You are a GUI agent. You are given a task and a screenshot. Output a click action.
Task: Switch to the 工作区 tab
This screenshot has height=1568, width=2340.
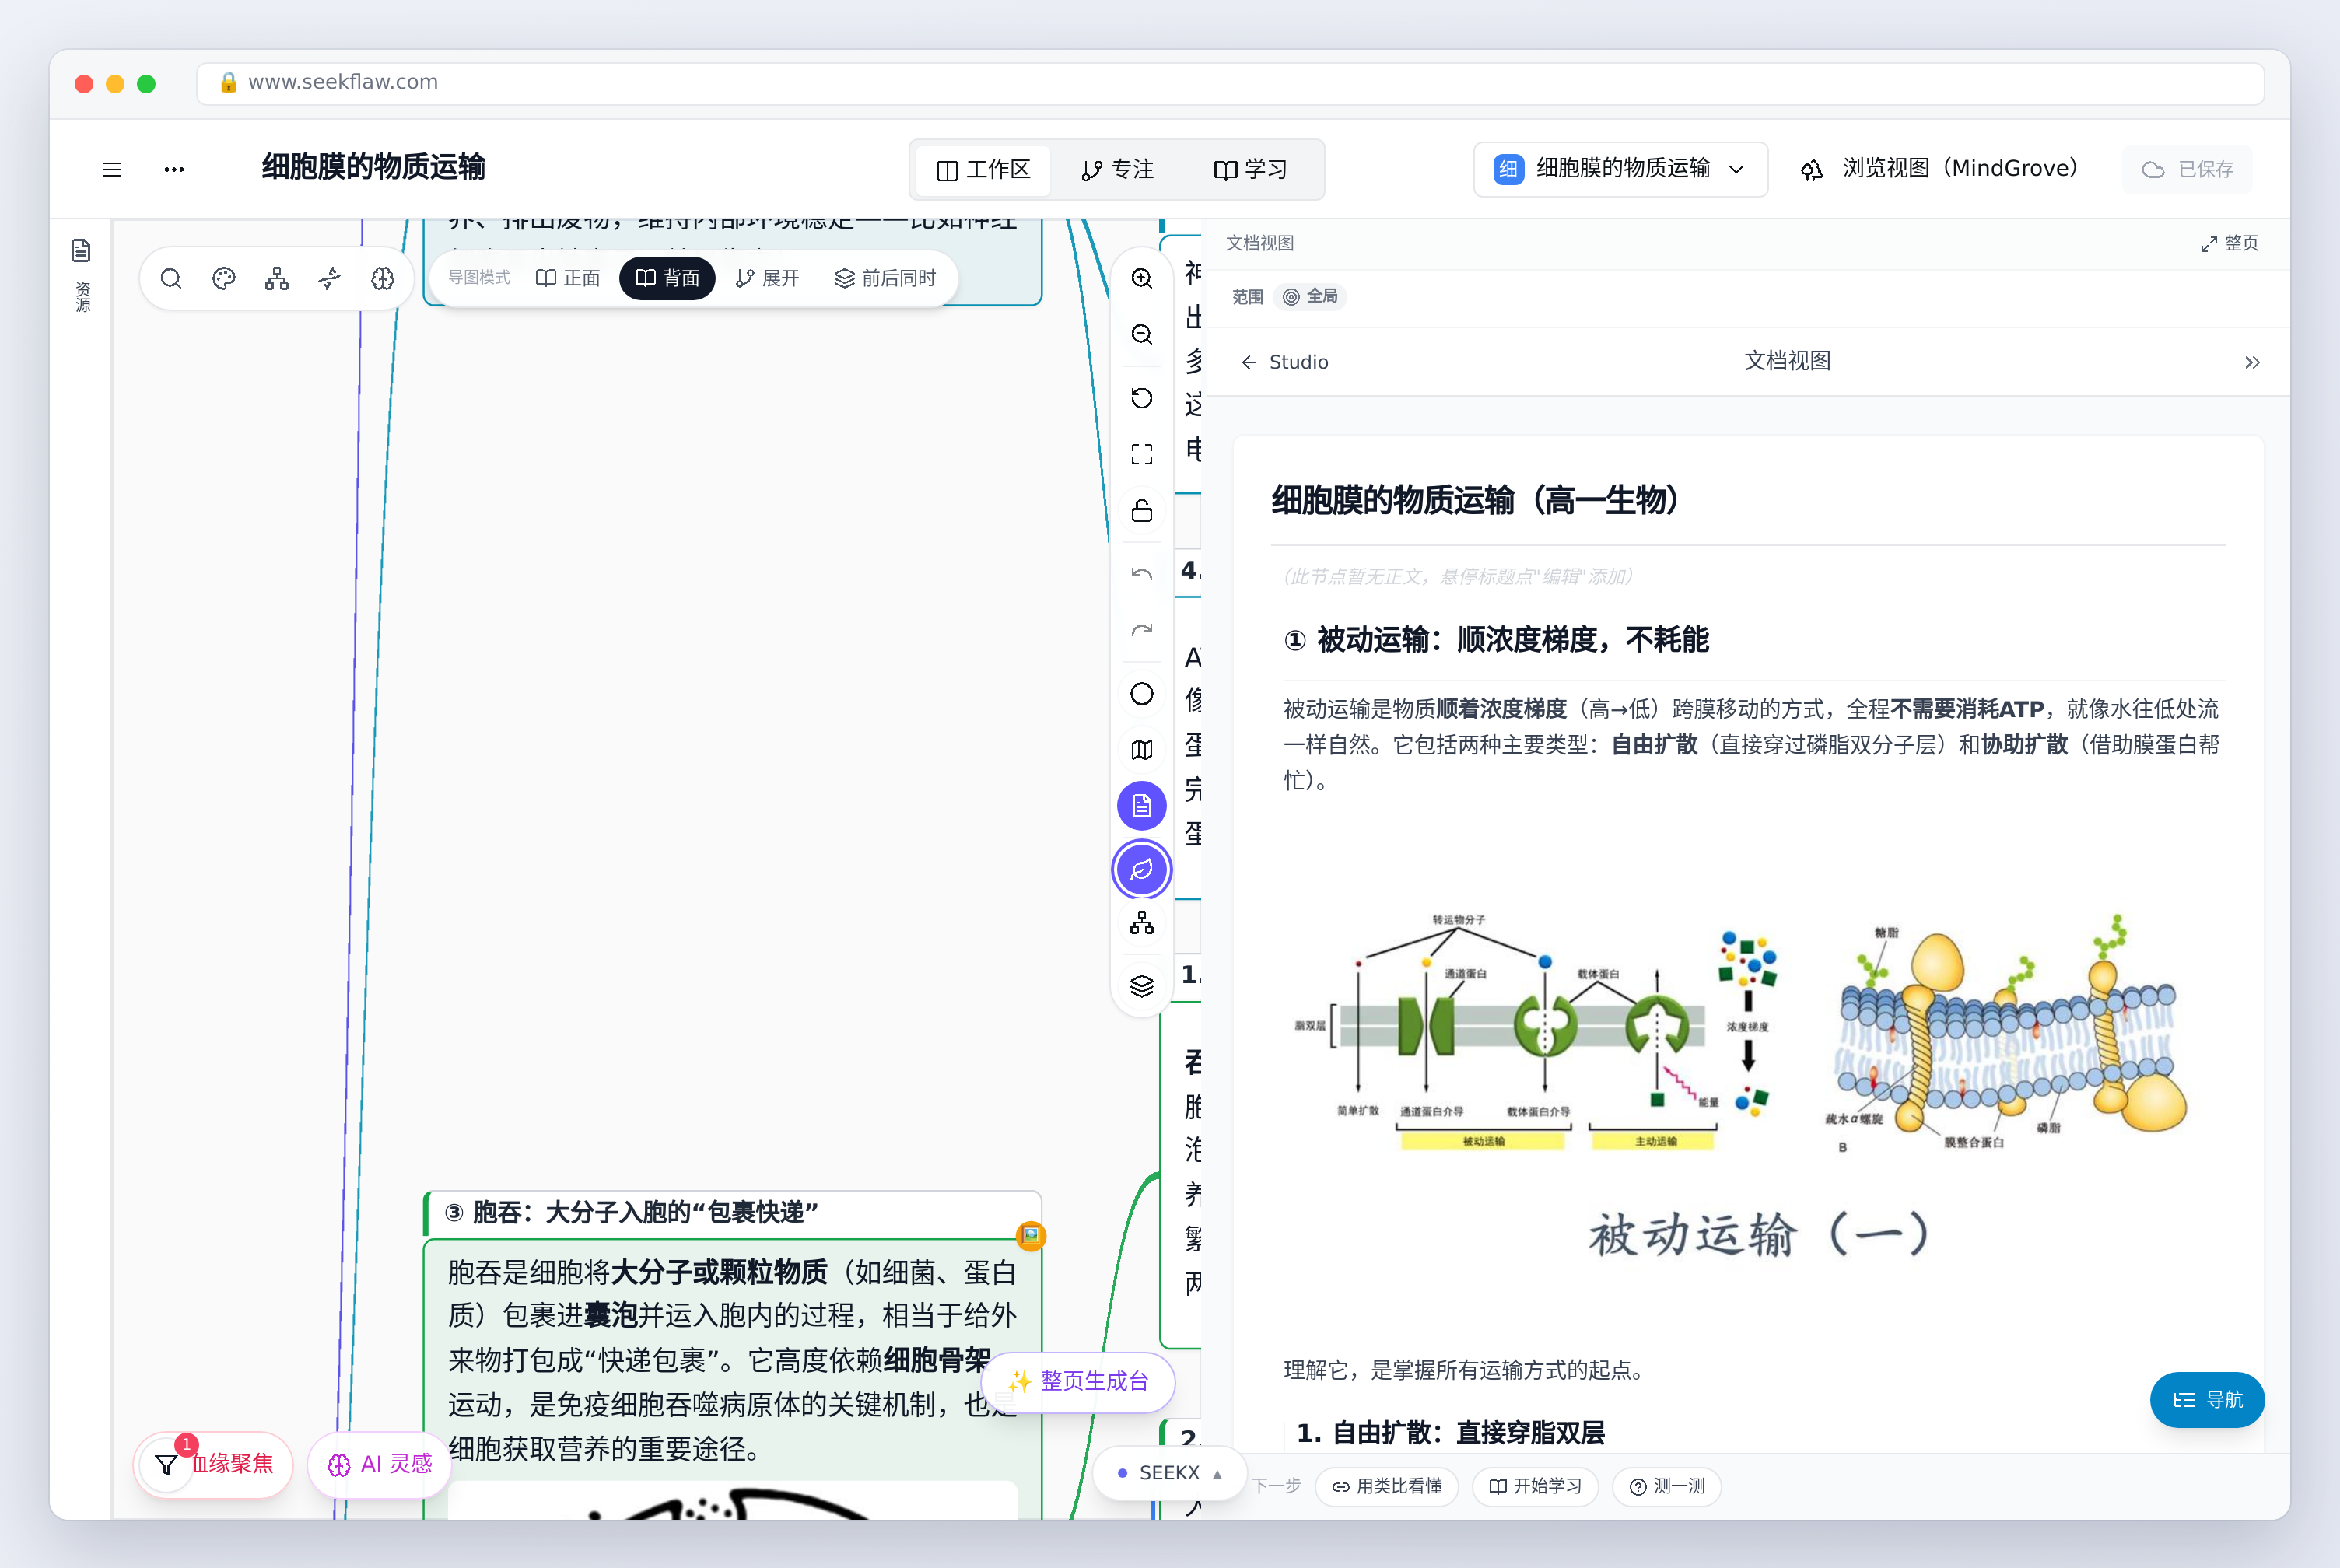[983, 170]
